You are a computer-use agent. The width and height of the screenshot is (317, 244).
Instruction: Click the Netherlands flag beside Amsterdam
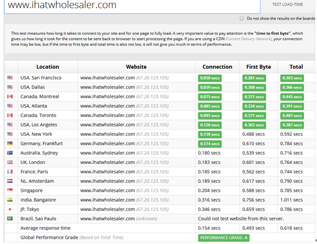pyautogui.click(x=10, y=181)
